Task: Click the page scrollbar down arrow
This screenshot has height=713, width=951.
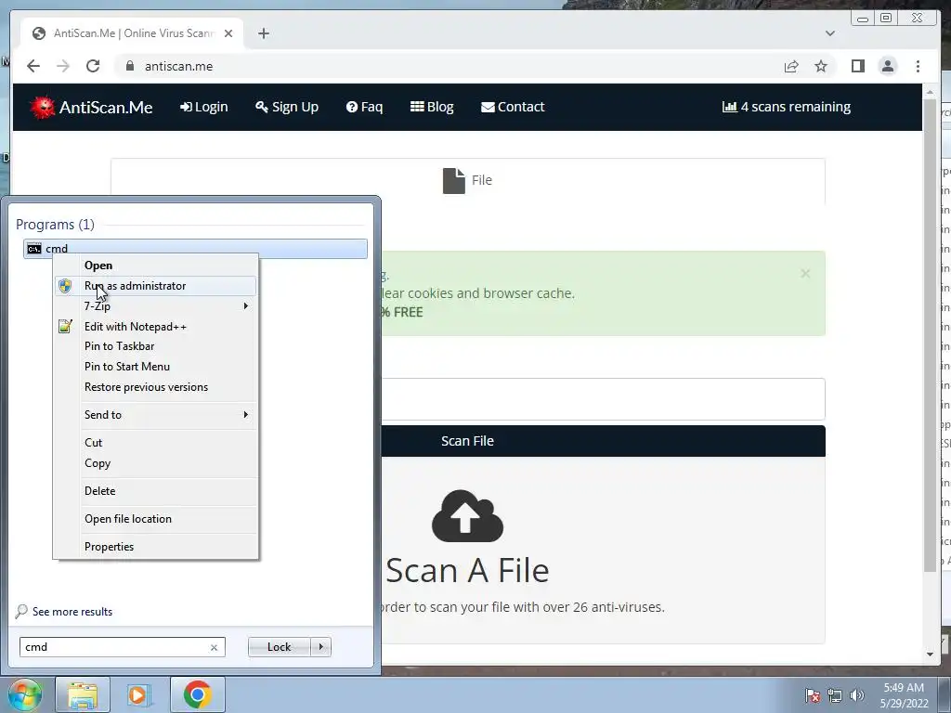Action: coord(930,655)
